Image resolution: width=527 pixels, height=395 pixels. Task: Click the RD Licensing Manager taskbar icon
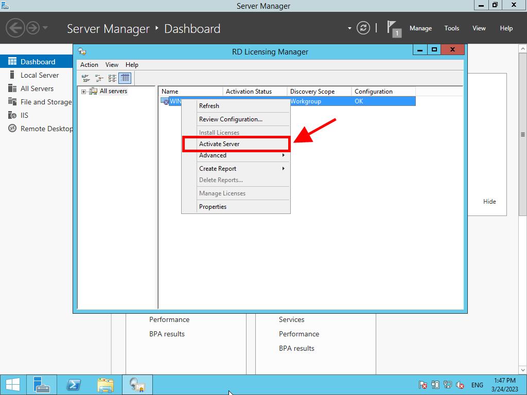(137, 385)
